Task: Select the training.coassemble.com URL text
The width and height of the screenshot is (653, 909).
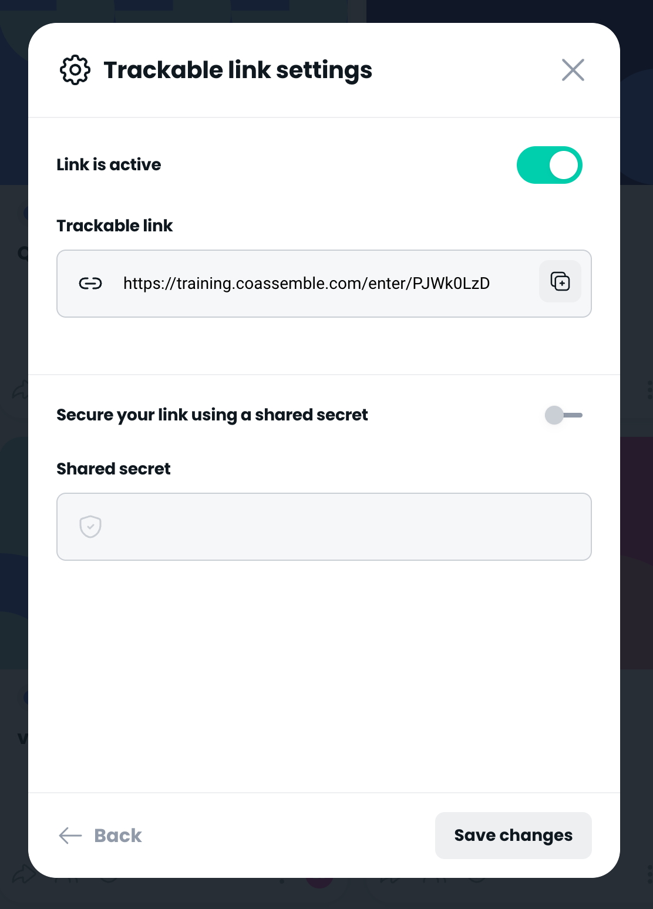Action: (306, 284)
